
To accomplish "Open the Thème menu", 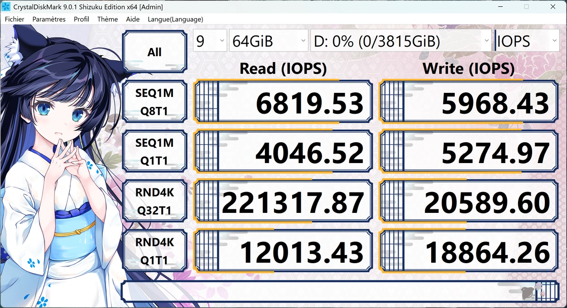I will tap(107, 19).
